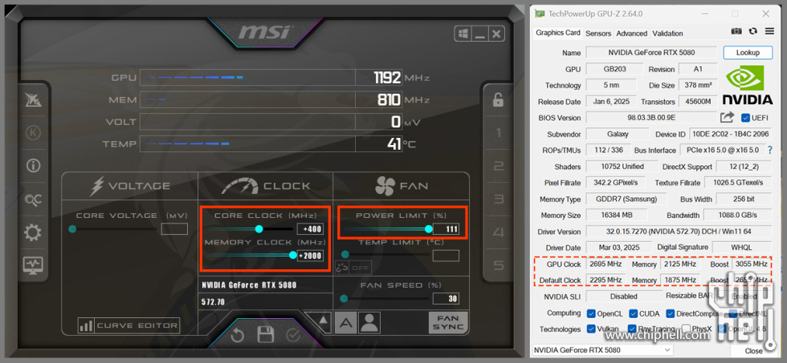Click the GPU-Z screenshot camera icon
The height and width of the screenshot is (363, 787).
pyautogui.click(x=736, y=31)
